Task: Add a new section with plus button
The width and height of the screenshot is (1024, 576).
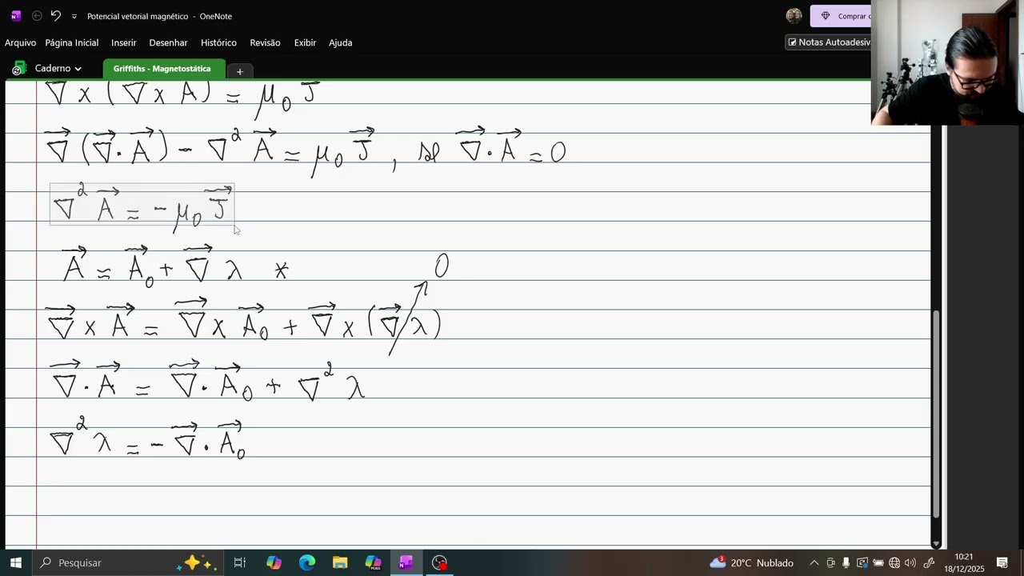Action: click(x=239, y=71)
